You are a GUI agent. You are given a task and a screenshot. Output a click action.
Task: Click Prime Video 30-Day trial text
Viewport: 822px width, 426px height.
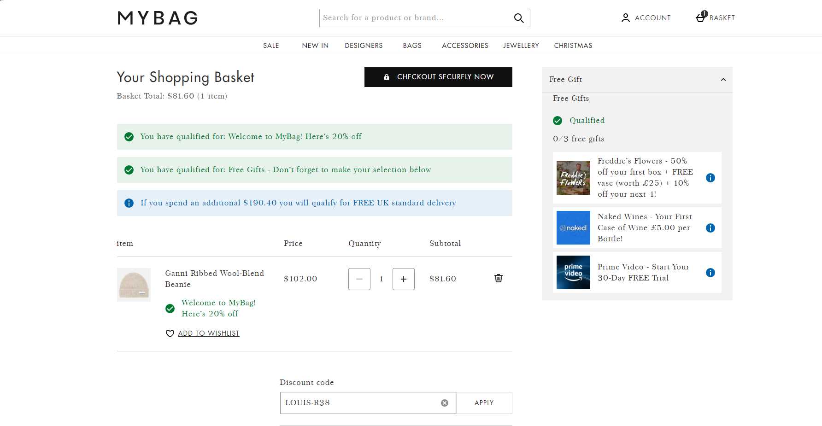(643, 273)
